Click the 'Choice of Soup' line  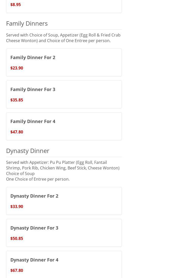[20, 173]
